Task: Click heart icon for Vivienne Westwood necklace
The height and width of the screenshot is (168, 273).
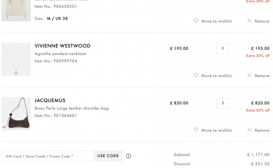Action: [x=196, y=75]
